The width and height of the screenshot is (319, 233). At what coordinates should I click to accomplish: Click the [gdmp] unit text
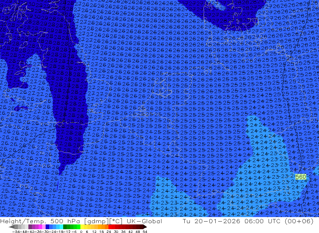[96, 221]
